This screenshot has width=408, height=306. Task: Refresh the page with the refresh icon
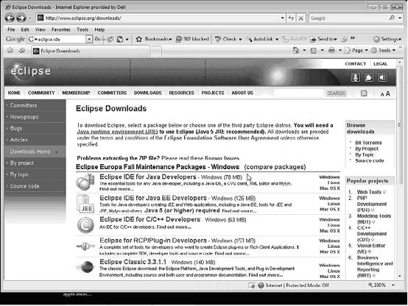pyautogui.click(x=291, y=18)
